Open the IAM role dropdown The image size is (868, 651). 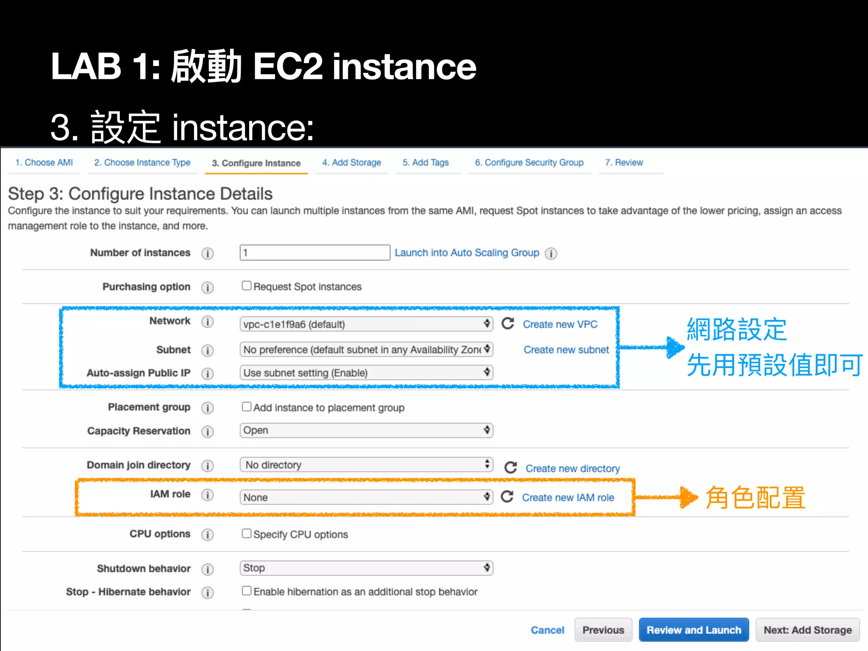[366, 497]
